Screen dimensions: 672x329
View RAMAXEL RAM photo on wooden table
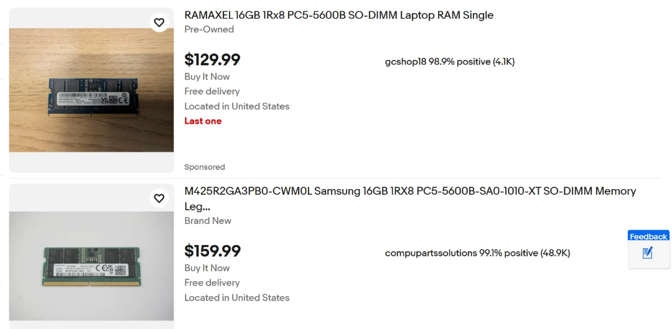coord(91,90)
